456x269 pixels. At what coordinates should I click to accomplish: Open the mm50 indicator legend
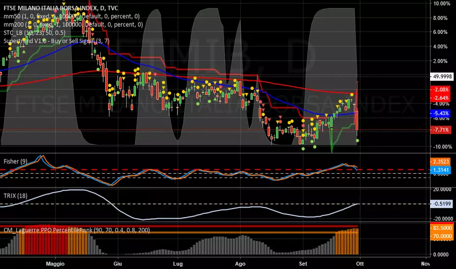point(71,16)
